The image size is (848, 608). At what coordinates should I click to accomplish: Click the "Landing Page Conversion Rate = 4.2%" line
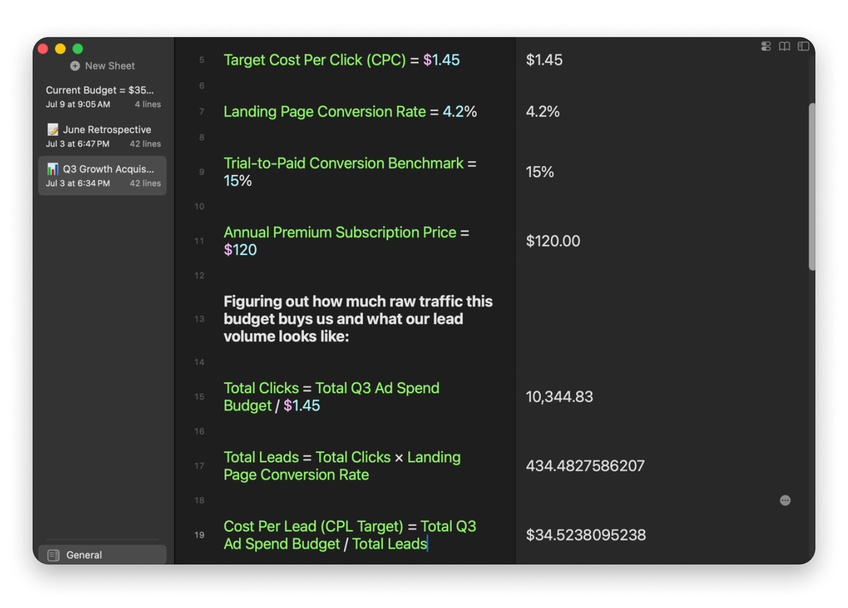pos(350,111)
